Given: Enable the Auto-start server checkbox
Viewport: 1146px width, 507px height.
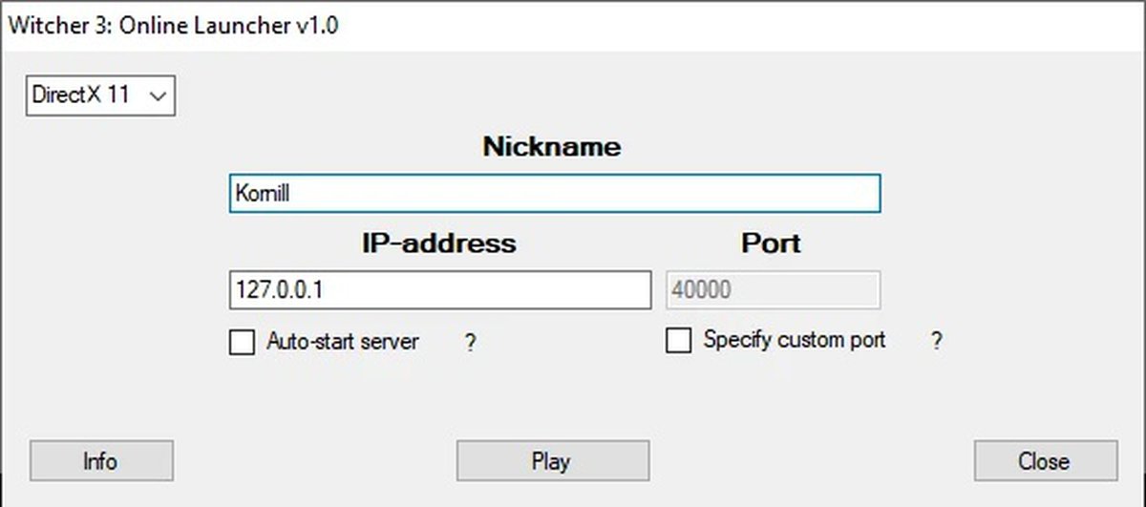Looking at the screenshot, I should [x=243, y=342].
